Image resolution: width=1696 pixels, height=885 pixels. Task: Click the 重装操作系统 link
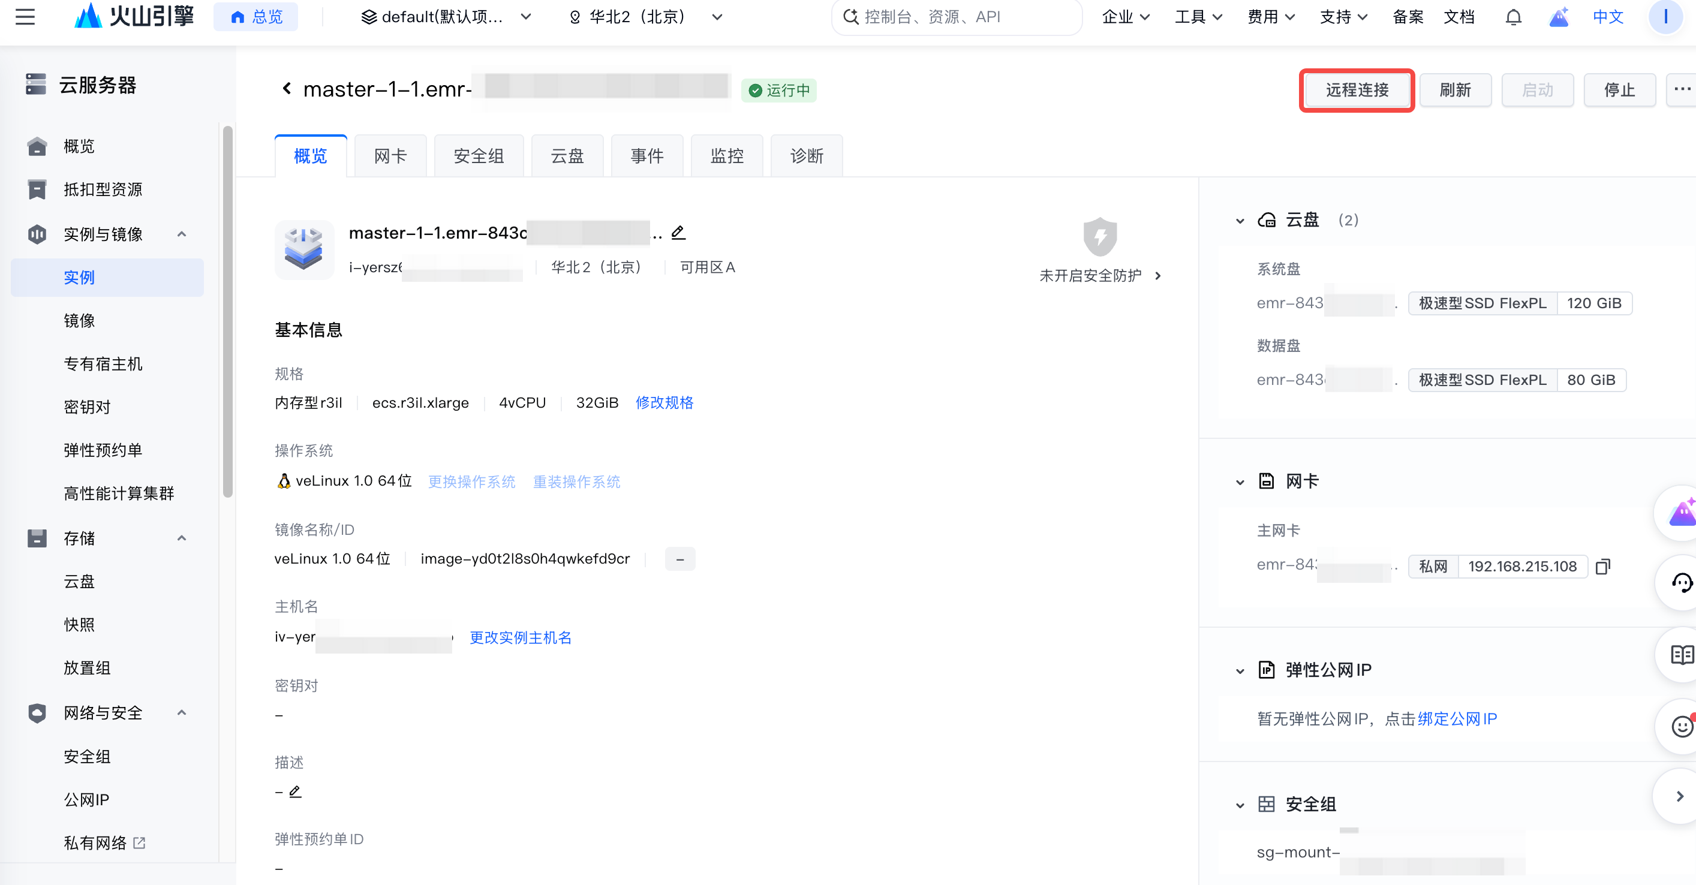tap(576, 481)
